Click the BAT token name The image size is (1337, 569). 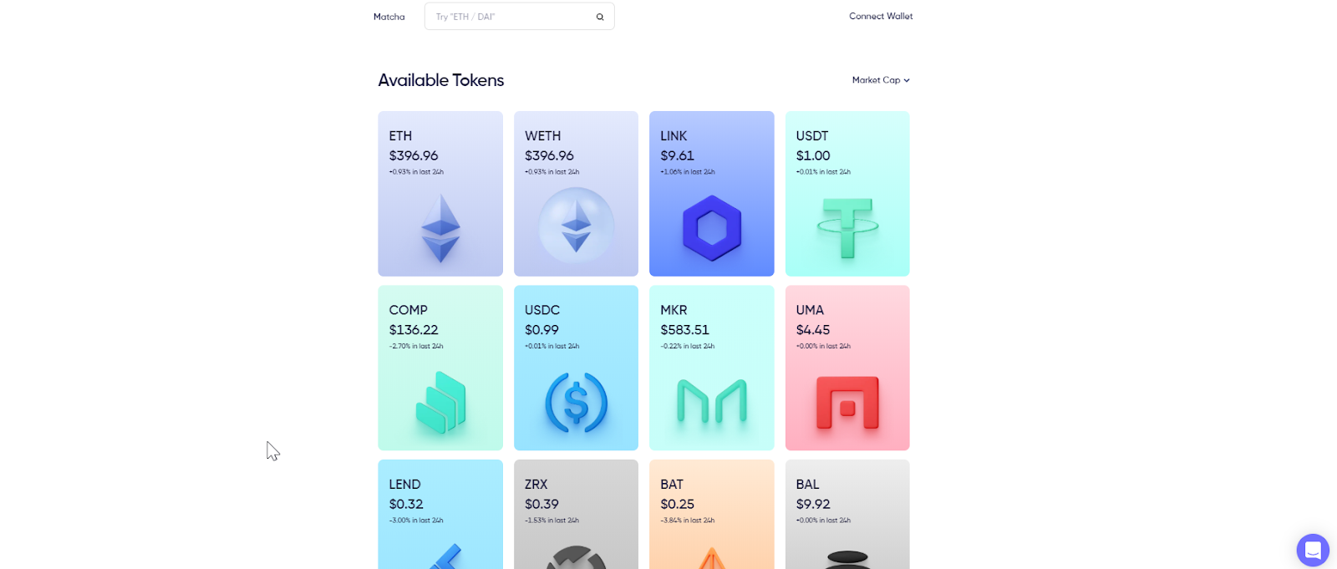(x=672, y=485)
